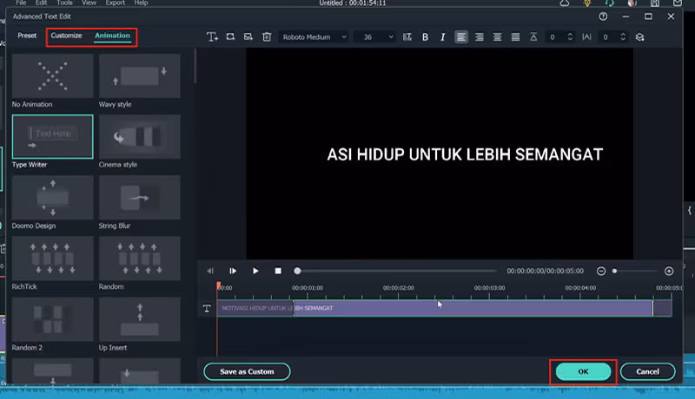Click the red playhead marker

[x=219, y=285]
